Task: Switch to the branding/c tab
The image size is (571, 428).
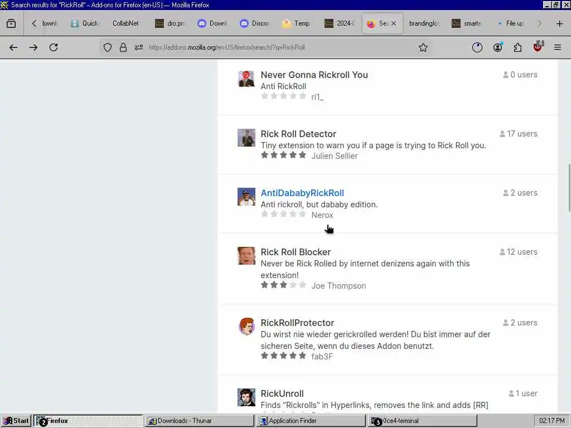Action: (424, 23)
